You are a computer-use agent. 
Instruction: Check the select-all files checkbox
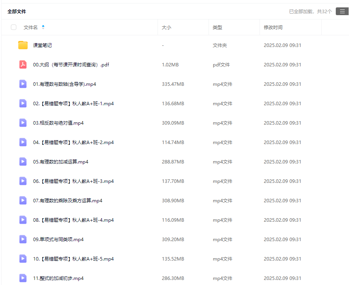click(x=14, y=27)
